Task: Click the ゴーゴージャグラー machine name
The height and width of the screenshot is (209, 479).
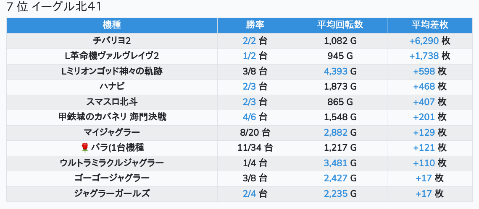Action: coord(112,178)
